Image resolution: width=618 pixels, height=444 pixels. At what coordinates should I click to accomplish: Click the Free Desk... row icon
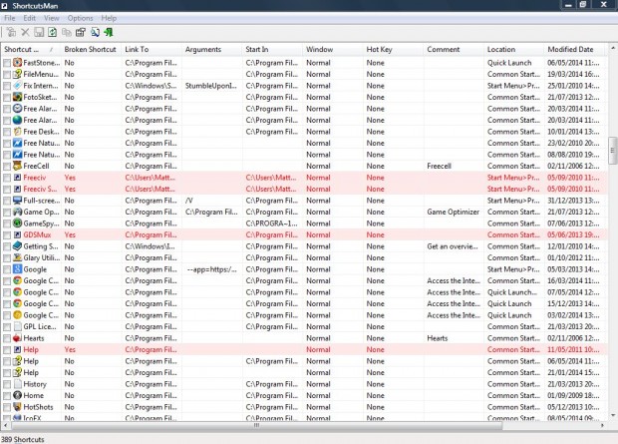[x=17, y=132]
